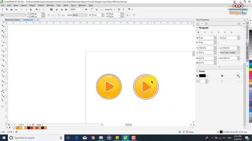Click the horizontal scrollbar thumb below canvas

[x=129, y=125]
